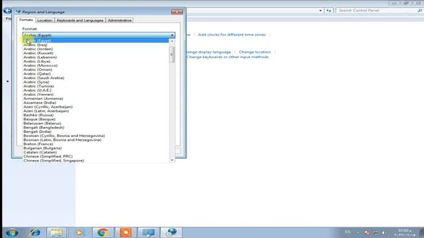424x238 pixels.
Task: Select Assamese (India) format
Action: click(x=95, y=102)
